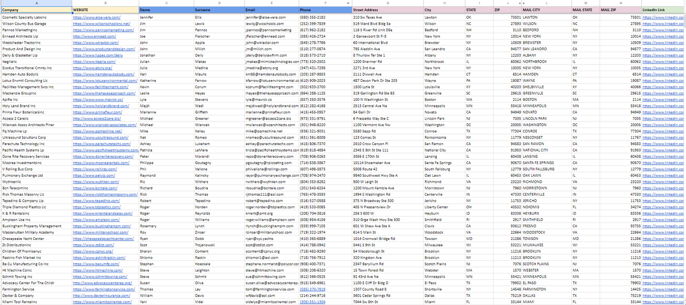Screen dimensions: 686x305
Task: Select the Ennead Architects Llp company cell
Action: pos(37,36)
